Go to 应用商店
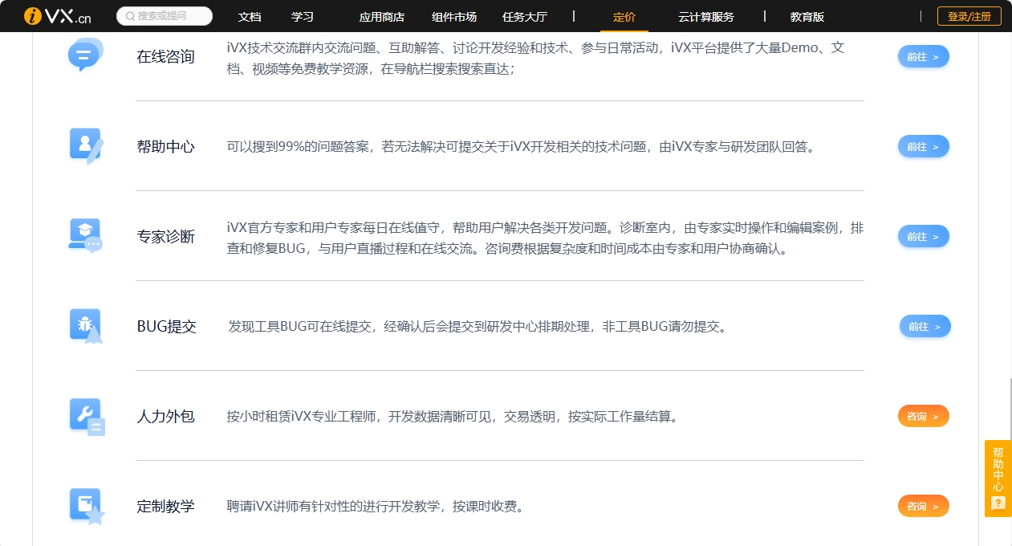1012x546 pixels. (382, 17)
